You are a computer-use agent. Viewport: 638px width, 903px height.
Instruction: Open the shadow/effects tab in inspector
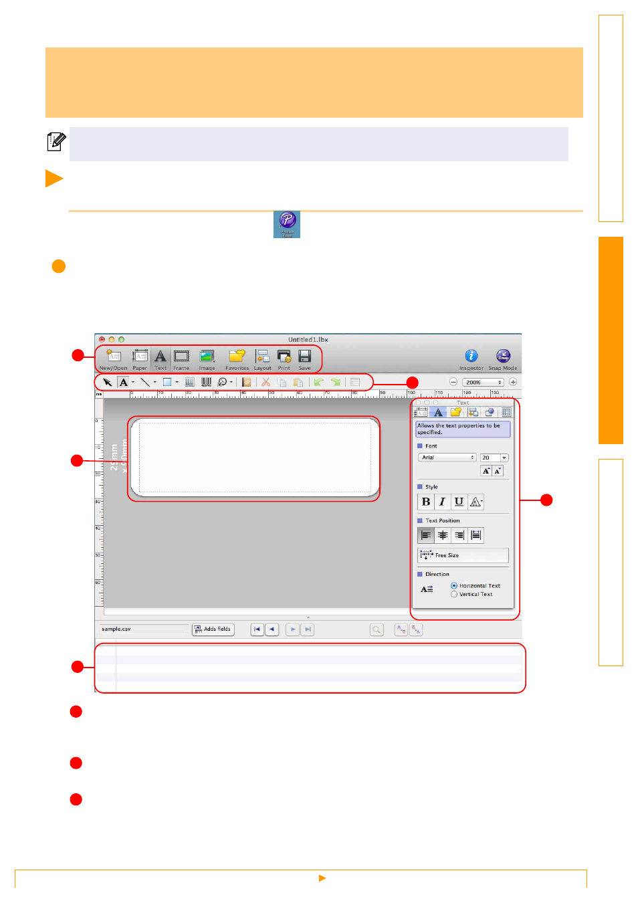(x=490, y=412)
